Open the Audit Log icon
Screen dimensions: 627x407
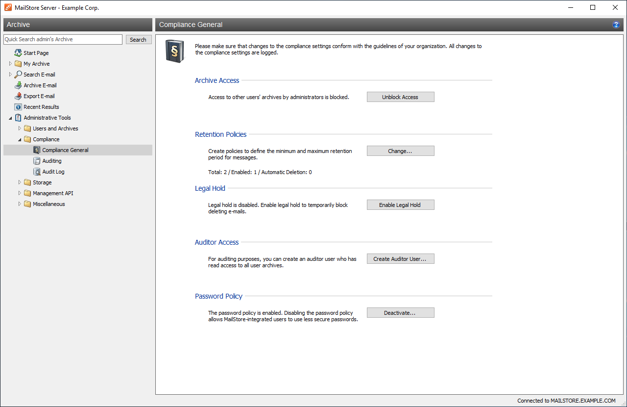[x=37, y=172]
